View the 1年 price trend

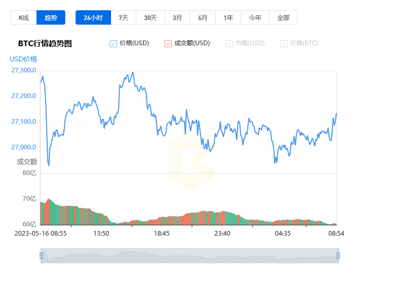pos(228,17)
